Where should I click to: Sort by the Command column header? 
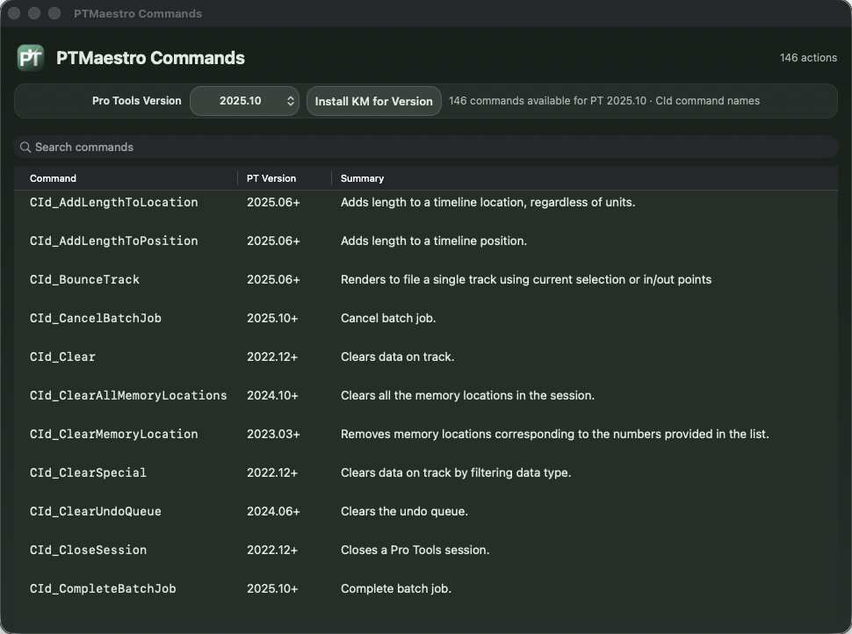(x=53, y=178)
